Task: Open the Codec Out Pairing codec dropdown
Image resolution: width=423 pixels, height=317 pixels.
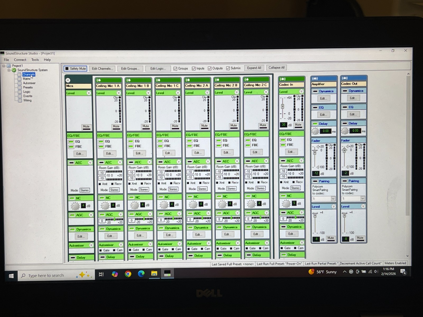Action: pos(362,198)
